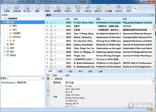Collapse the 主要字段 section

[x=52, y=79]
